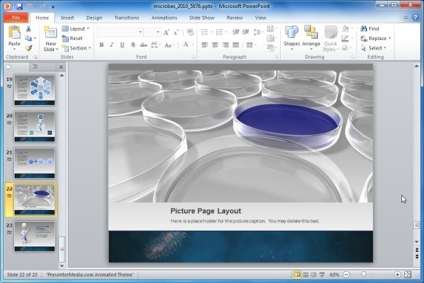
Task: Go to next slide button
Action: coord(417,256)
